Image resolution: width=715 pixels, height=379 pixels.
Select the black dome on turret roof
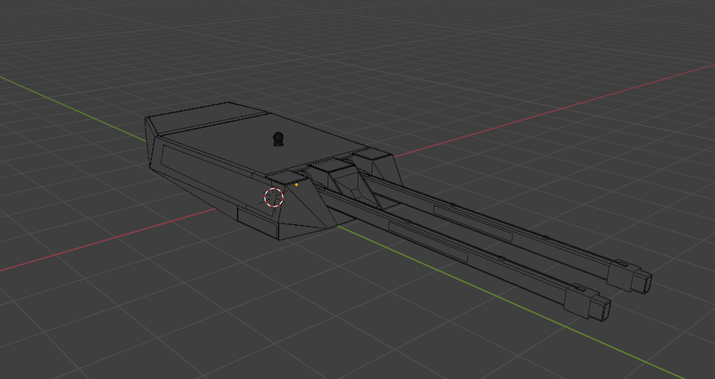[278, 139]
